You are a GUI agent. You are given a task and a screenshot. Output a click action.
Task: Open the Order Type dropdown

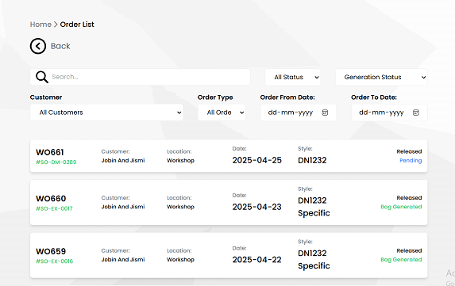click(222, 112)
